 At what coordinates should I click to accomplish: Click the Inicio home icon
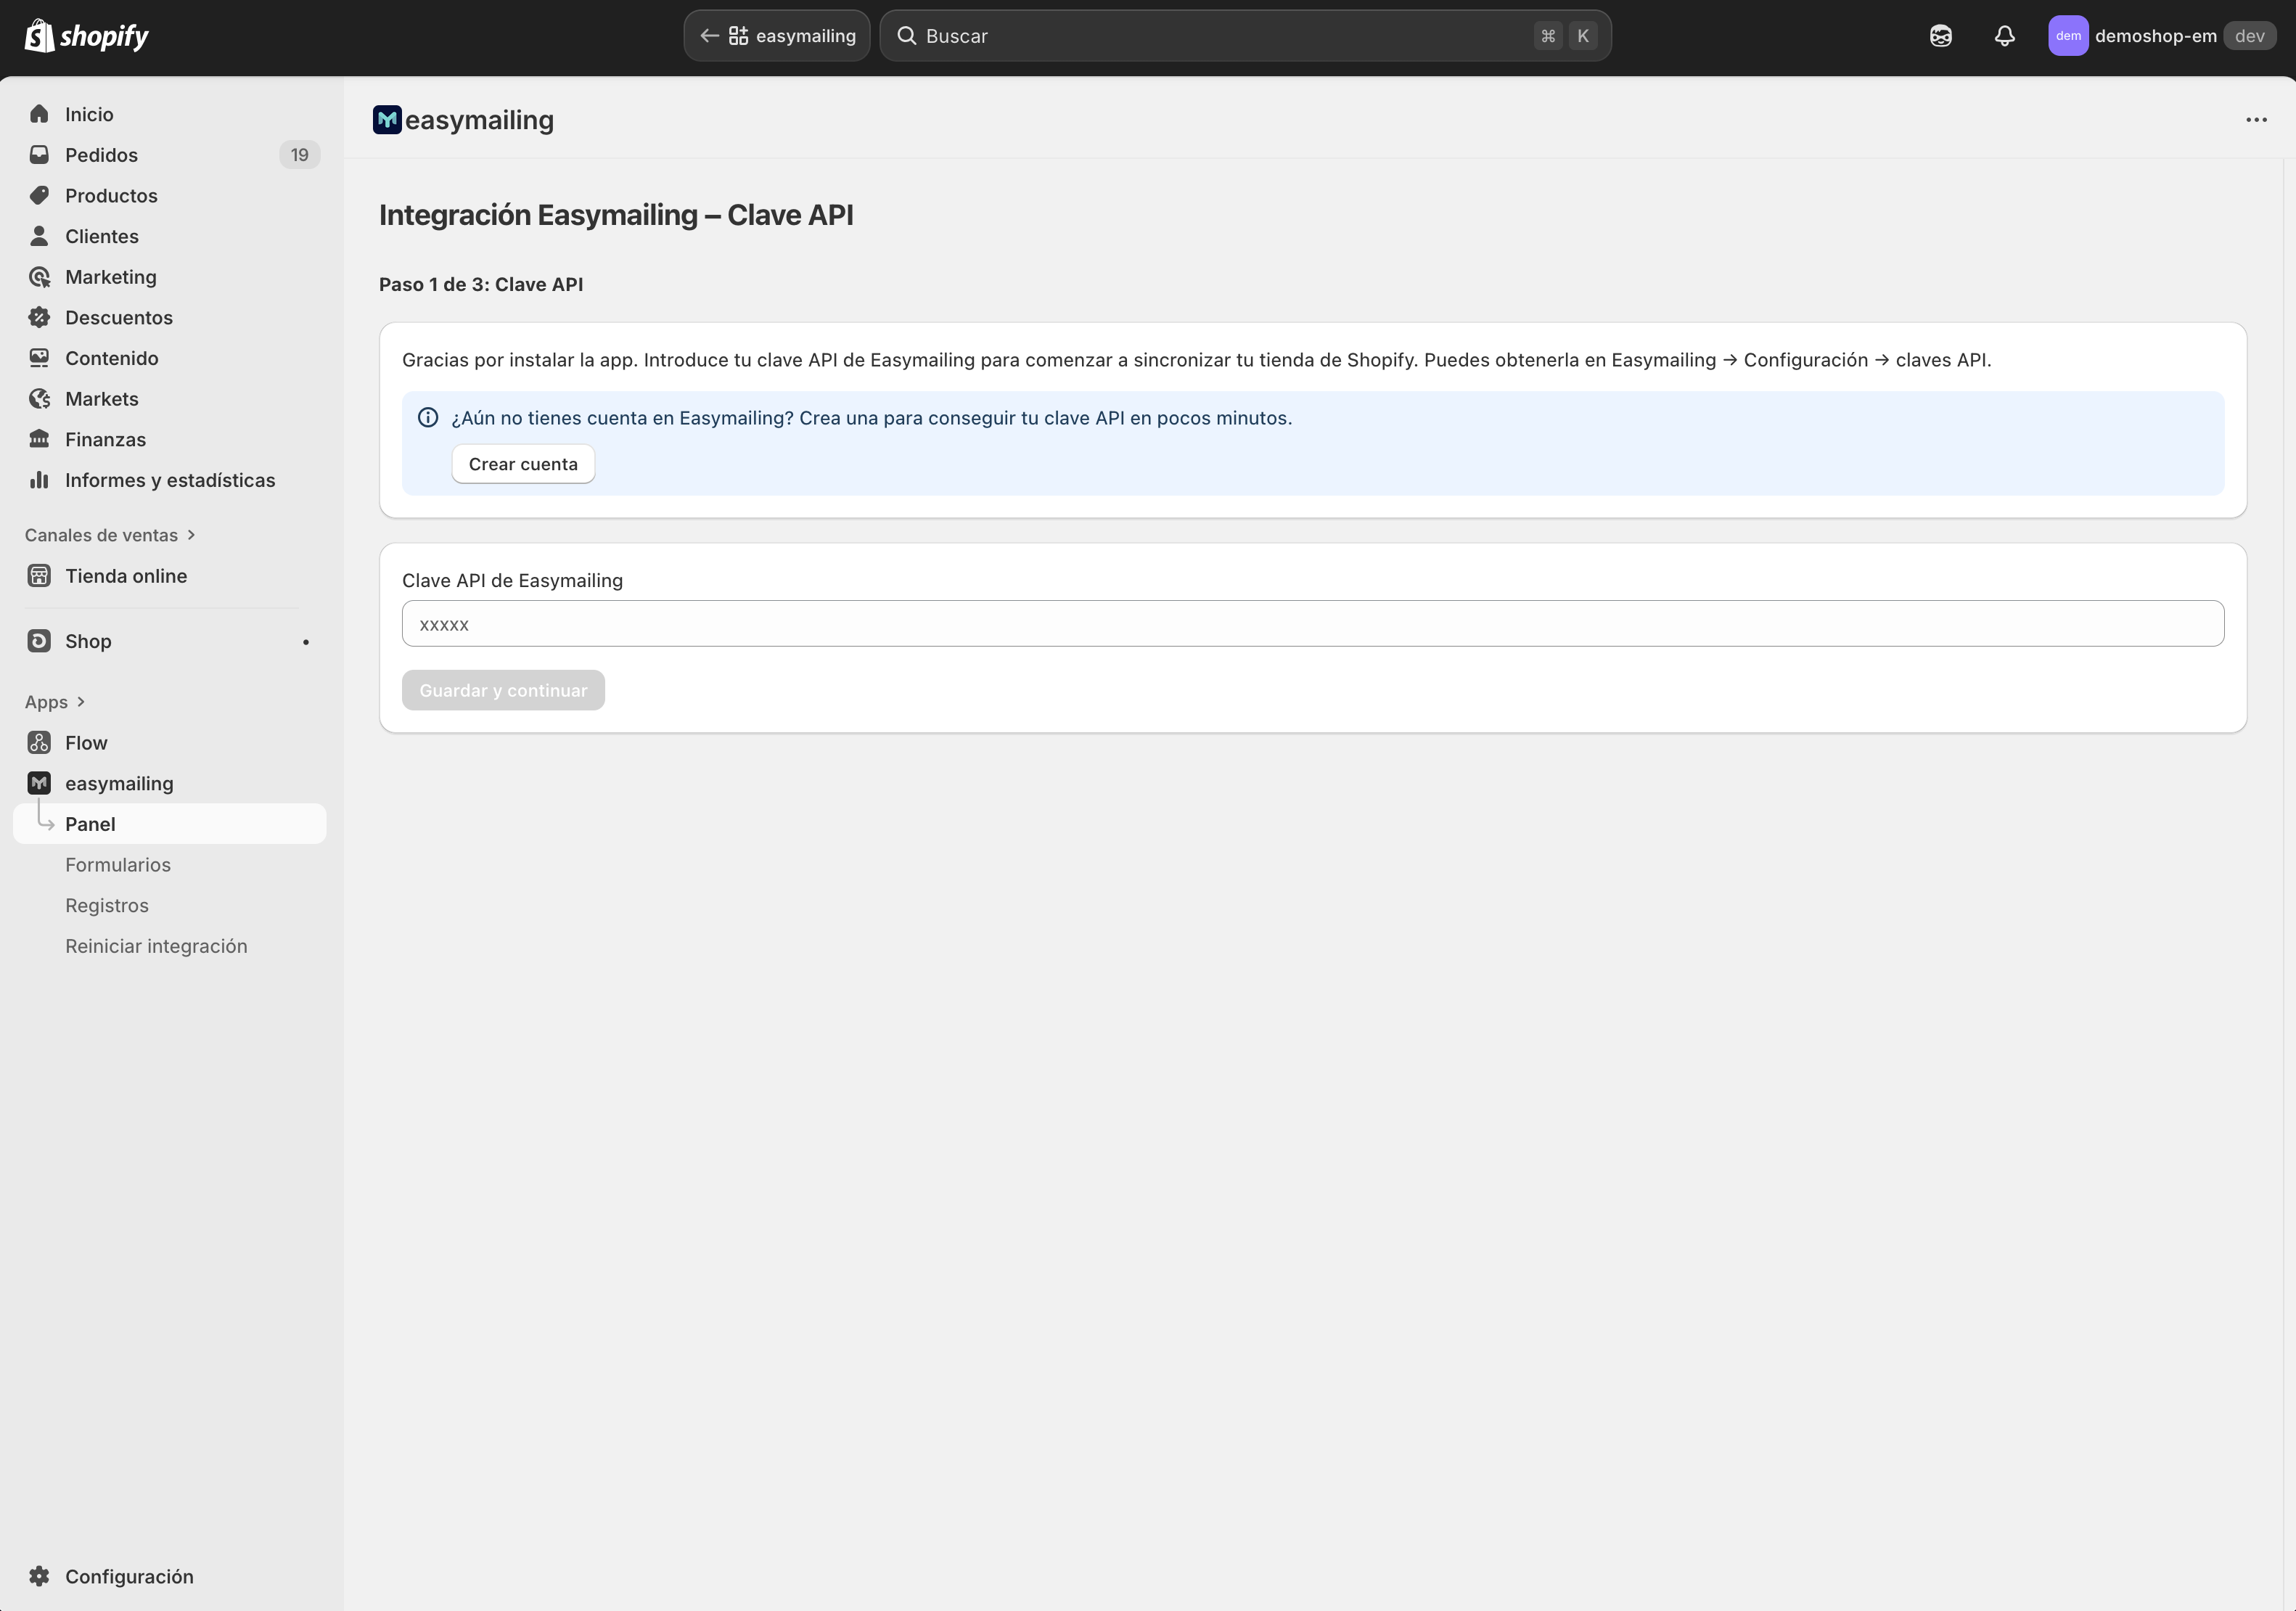(39, 114)
